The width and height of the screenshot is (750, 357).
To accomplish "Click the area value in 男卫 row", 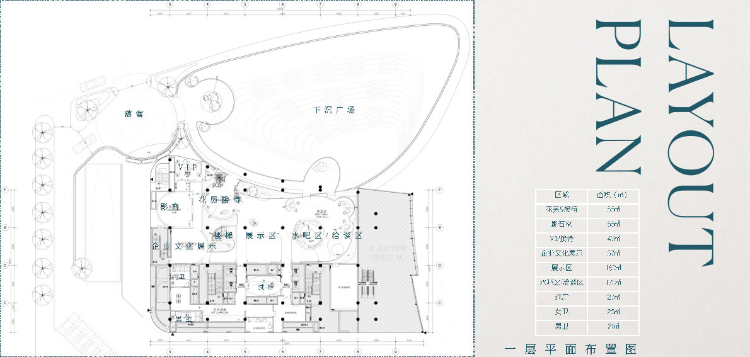I will click(613, 327).
